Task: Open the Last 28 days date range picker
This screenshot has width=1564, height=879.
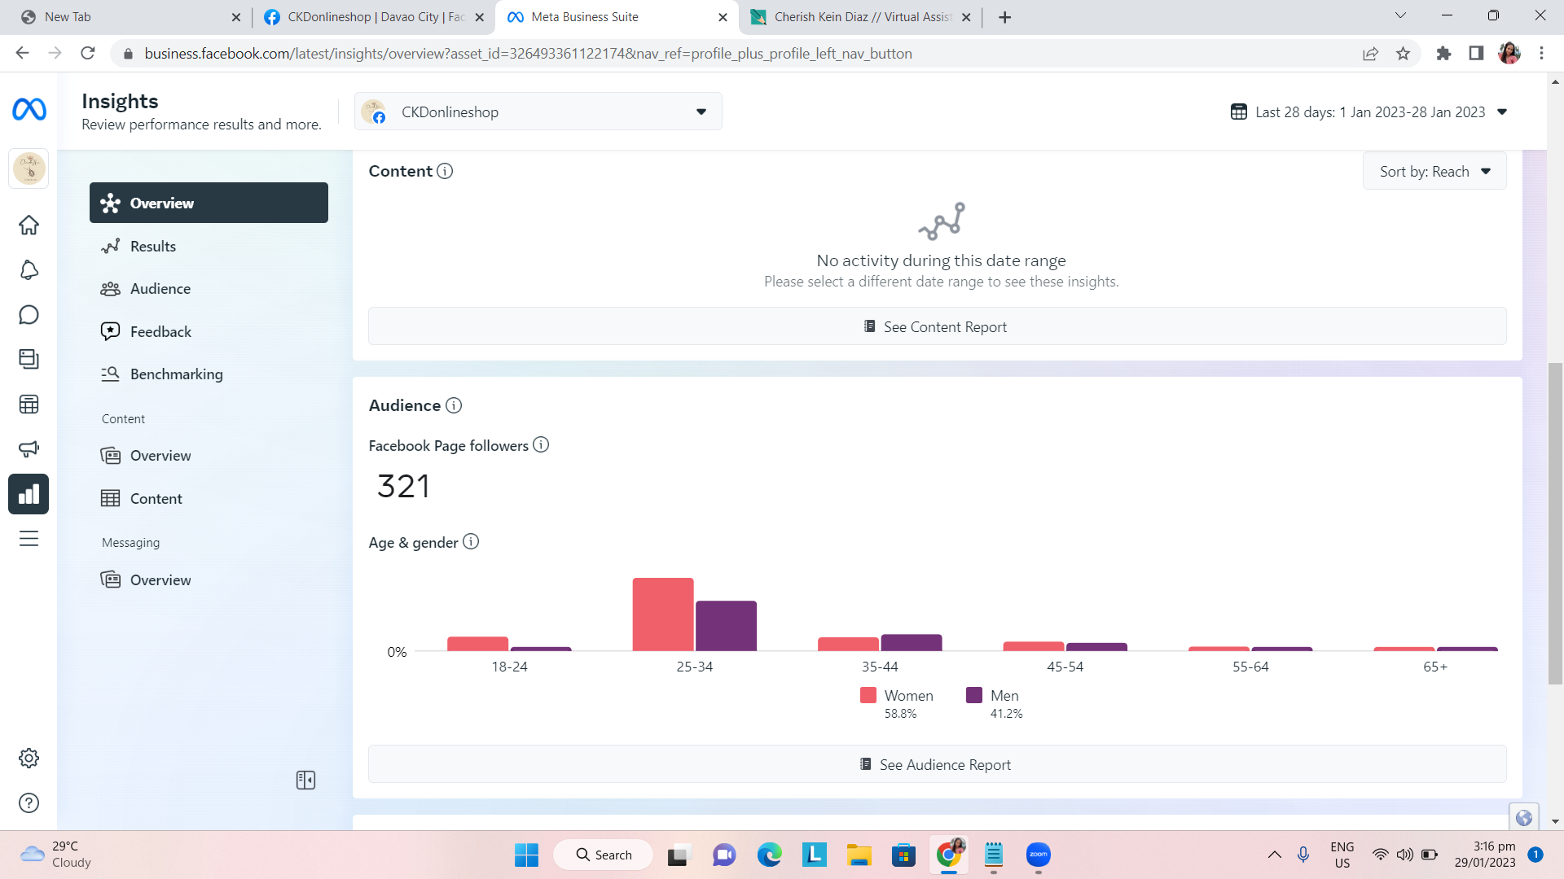Action: click(x=1368, y=112)
